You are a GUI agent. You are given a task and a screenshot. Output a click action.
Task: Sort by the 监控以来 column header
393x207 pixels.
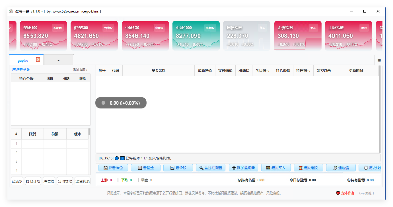(324, 71)
